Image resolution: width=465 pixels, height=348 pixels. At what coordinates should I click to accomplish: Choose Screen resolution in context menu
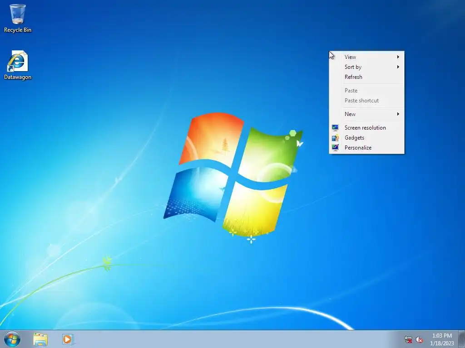367,127
